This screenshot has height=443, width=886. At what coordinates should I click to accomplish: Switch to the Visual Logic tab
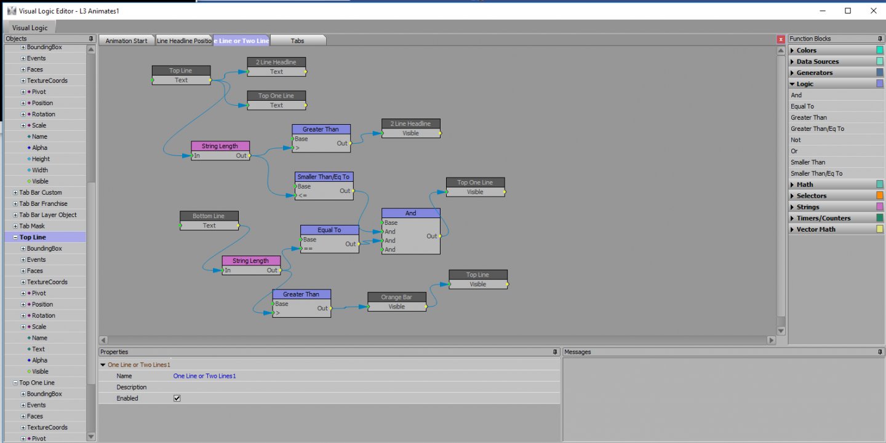[30, 28]
